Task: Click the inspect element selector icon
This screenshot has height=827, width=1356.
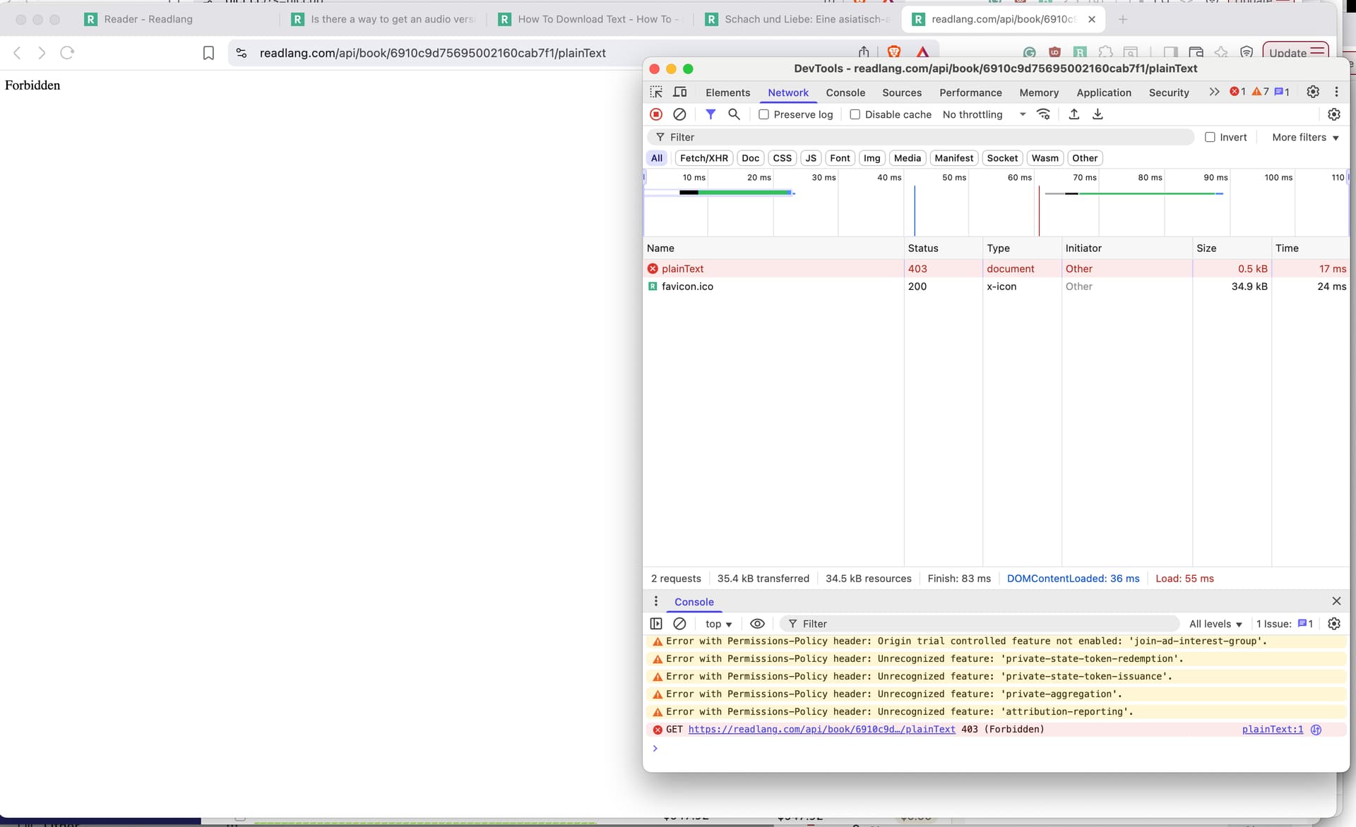Action: coord(656,92)
